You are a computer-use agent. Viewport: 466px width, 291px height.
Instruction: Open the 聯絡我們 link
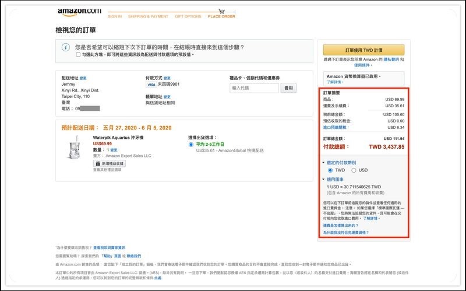[x=134, y=256]
